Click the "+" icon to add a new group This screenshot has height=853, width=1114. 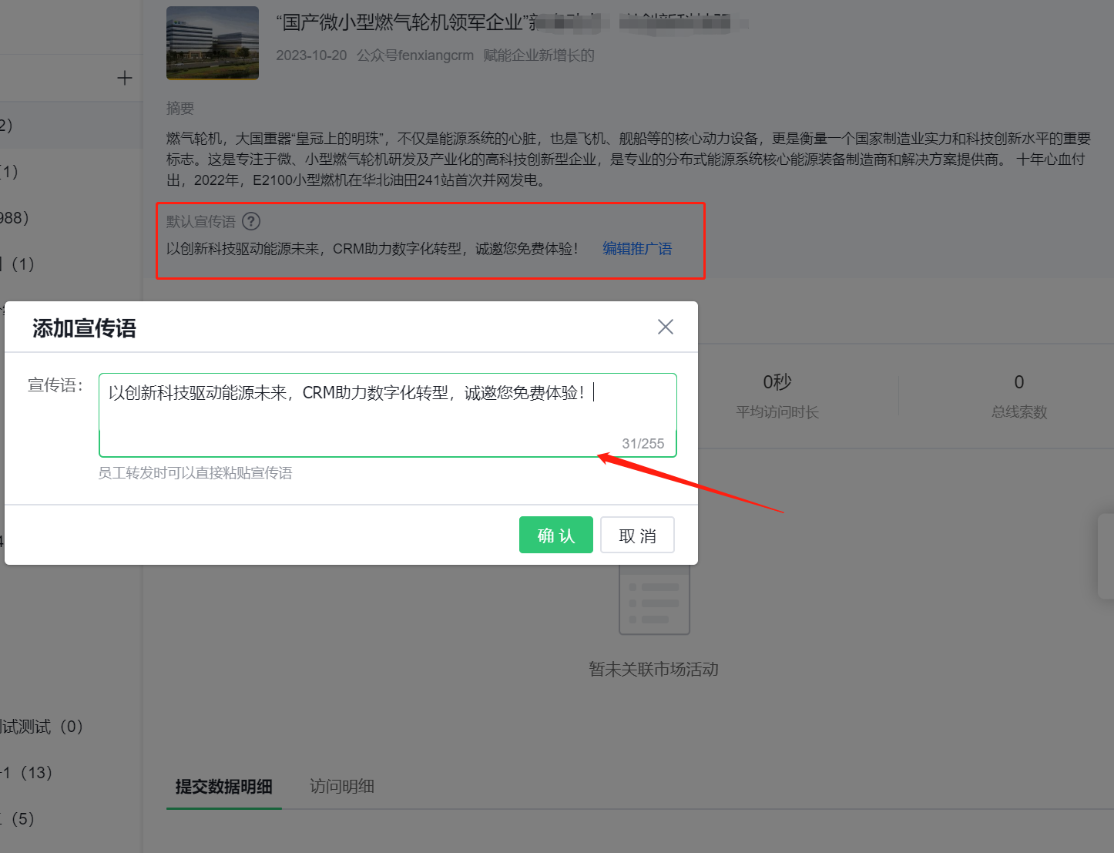pyautogui.click(x=124, y=77)
